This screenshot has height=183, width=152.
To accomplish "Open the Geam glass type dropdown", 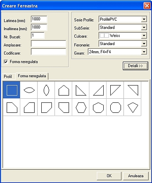I will (144, 52).
